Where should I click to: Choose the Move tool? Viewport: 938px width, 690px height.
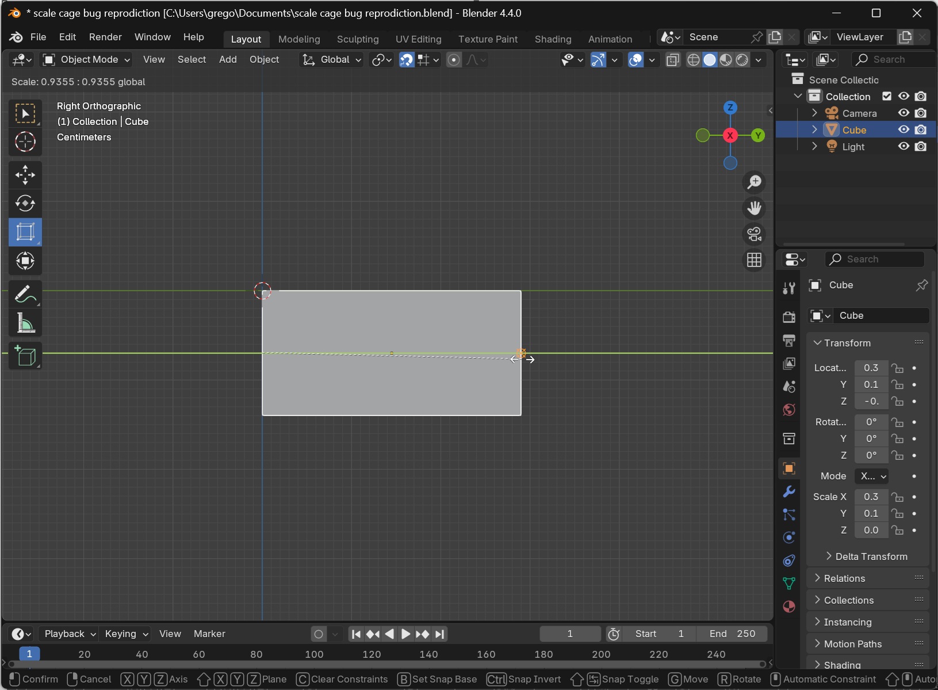25,175
